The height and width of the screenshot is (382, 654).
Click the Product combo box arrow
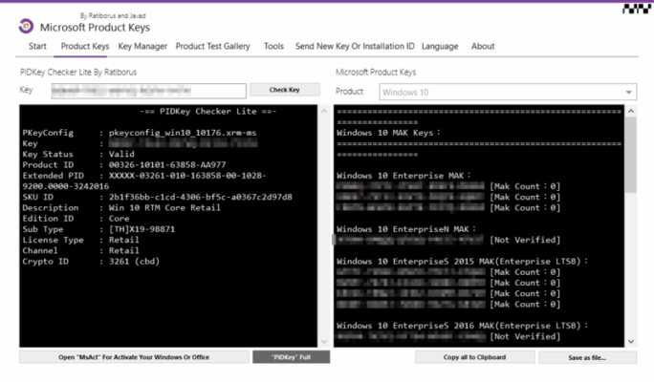628,93
